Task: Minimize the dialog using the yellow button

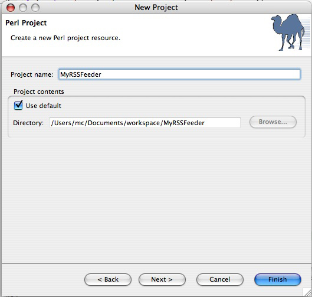Action: (23, 8)
